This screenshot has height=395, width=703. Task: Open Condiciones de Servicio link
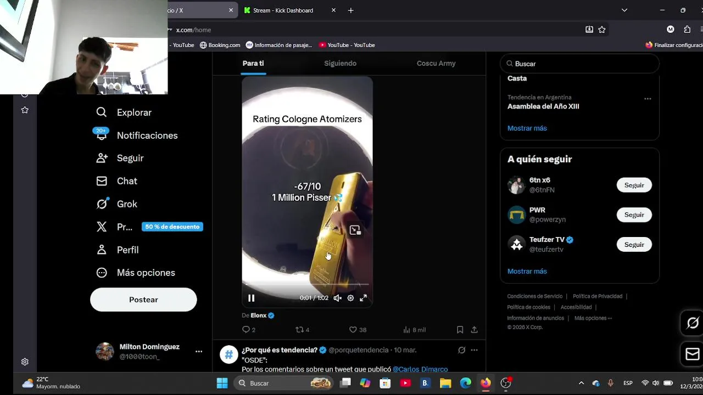pyautogui.click(x=535, y=296)
